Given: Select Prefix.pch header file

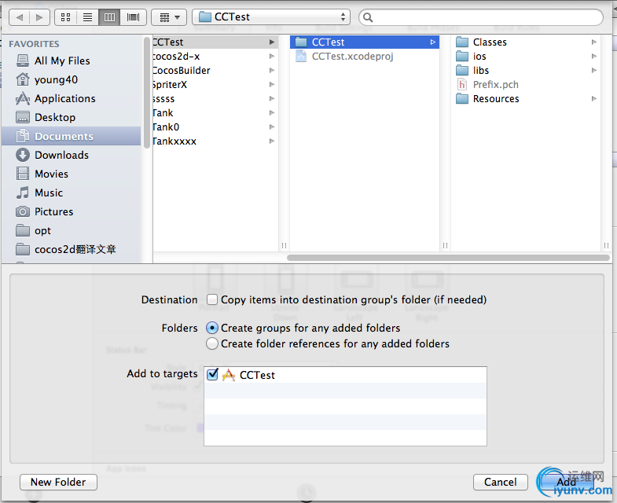Looking at the screenshot, I should [x=527, y=85].
